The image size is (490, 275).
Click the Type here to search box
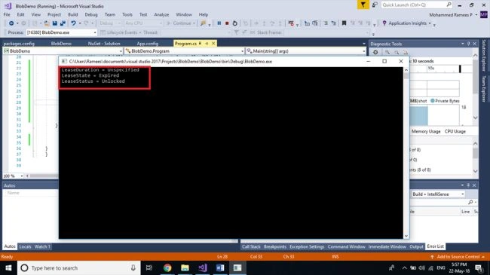[x=78, y=267]
